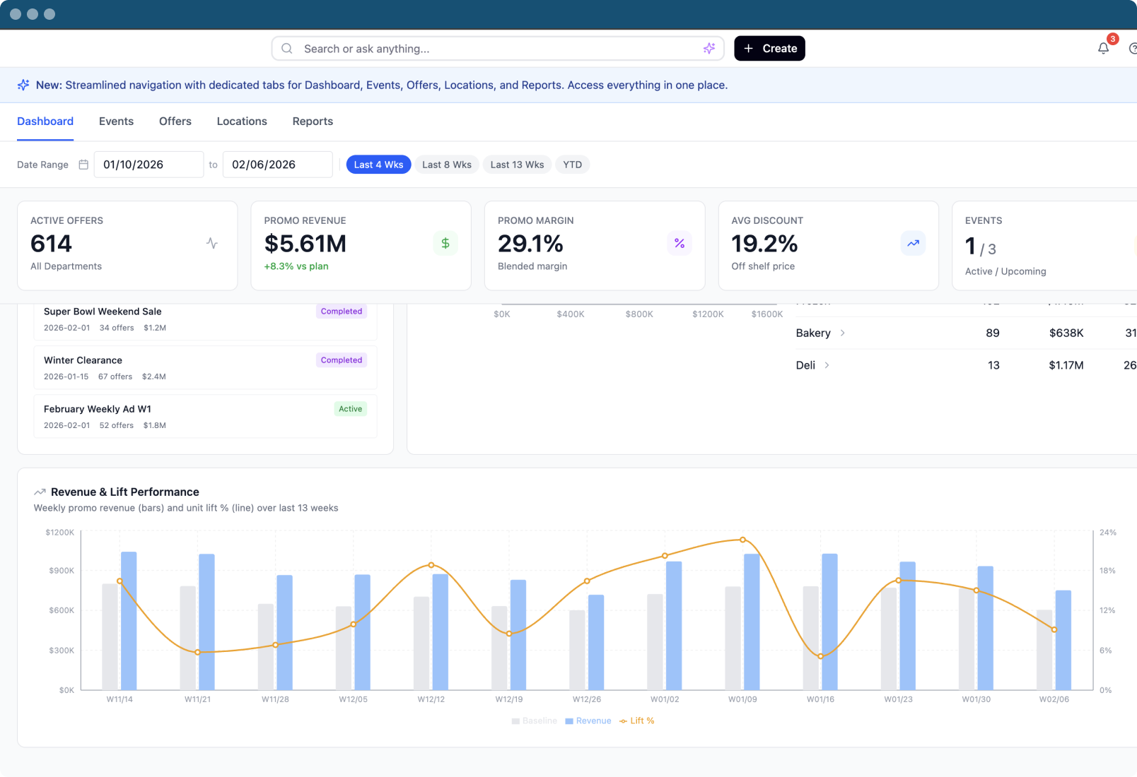
Task: Choose the YTD date filter
Action: pos(572,165)
